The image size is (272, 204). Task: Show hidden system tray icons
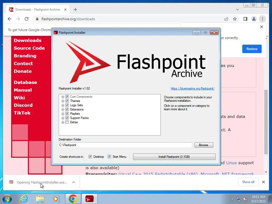[x=232, y=199]
